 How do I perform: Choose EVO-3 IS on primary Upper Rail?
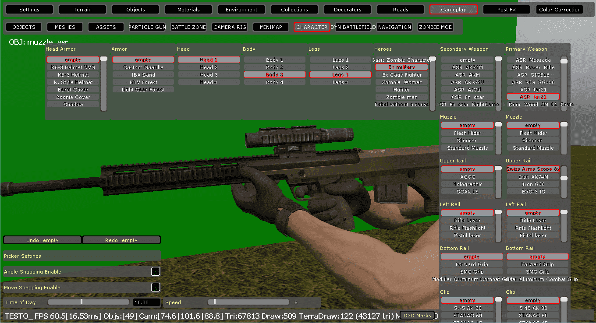pos(533,192)
